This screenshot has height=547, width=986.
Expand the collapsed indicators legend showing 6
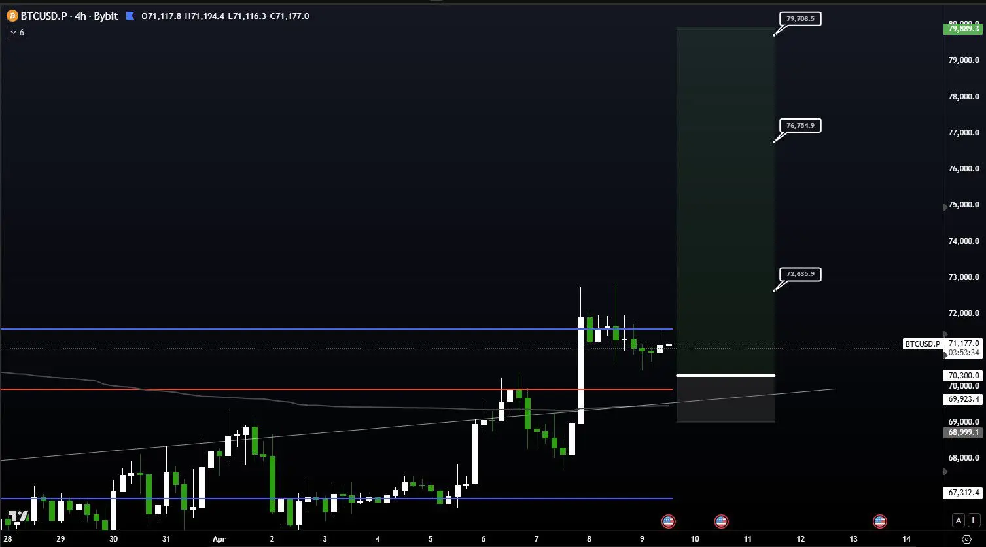[x=17, y=32]
